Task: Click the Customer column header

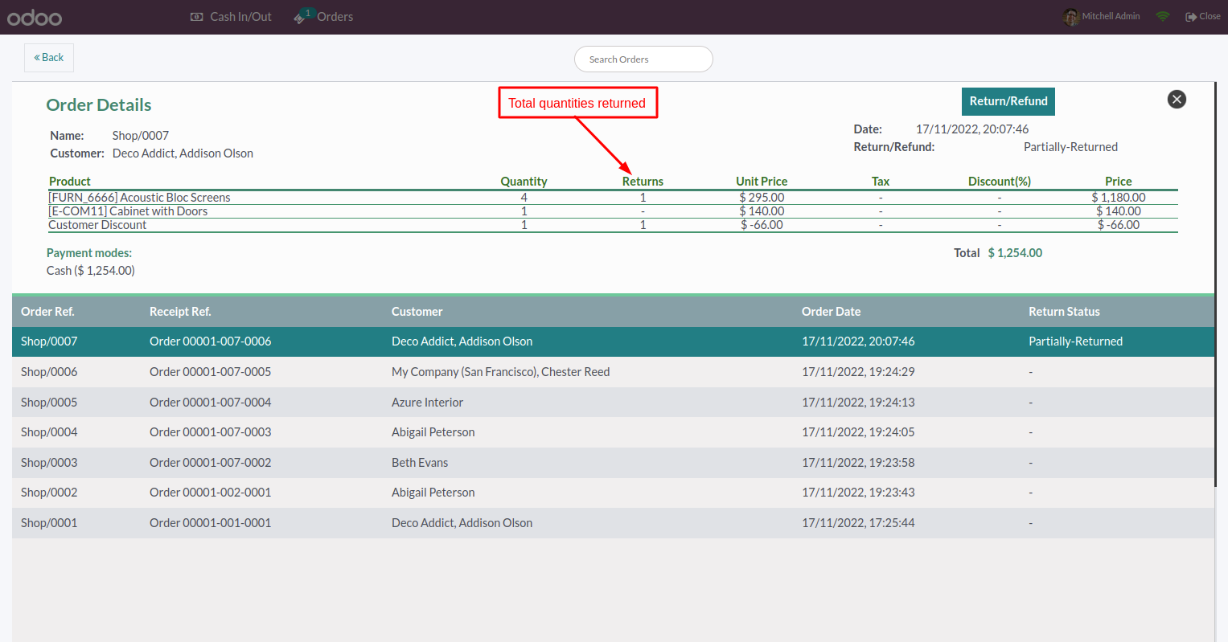Action: point(417,312)
